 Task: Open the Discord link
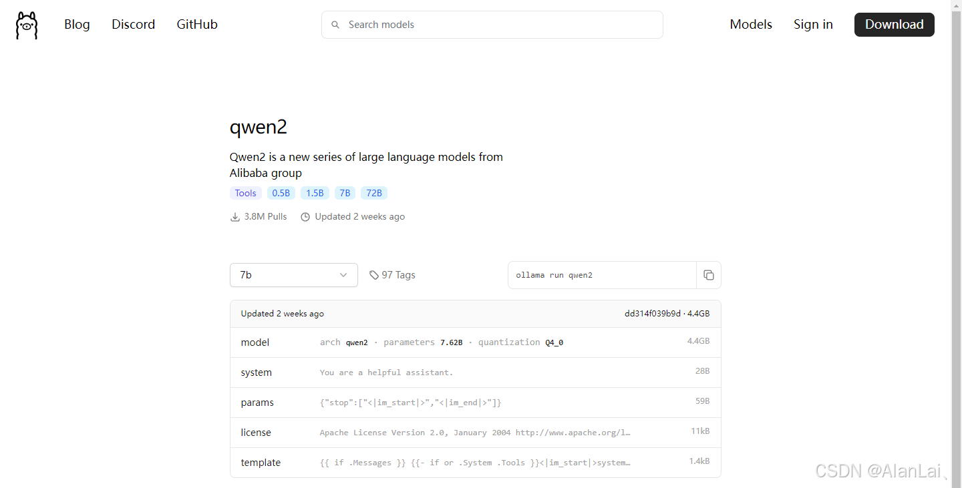click(133, 24)
